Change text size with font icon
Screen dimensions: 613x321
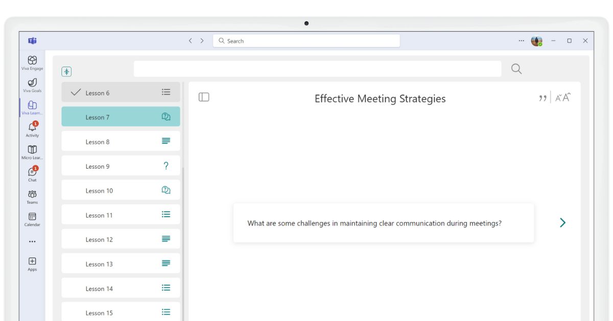[563, 97]
